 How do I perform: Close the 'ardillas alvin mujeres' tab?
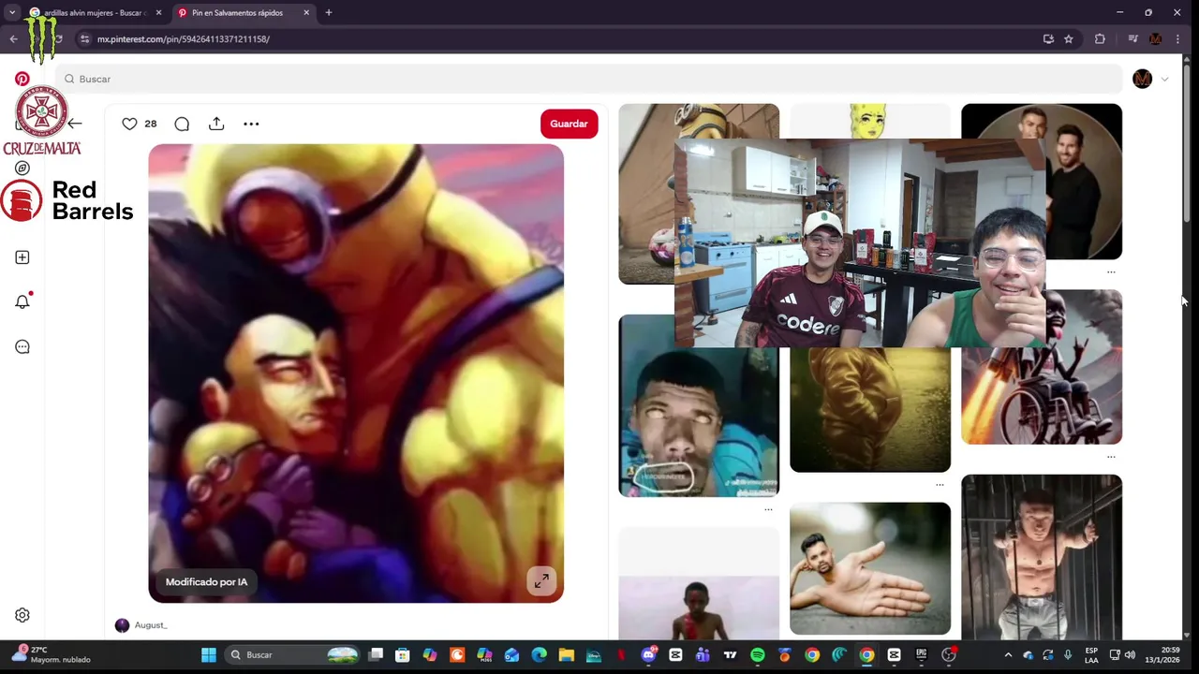158,13
